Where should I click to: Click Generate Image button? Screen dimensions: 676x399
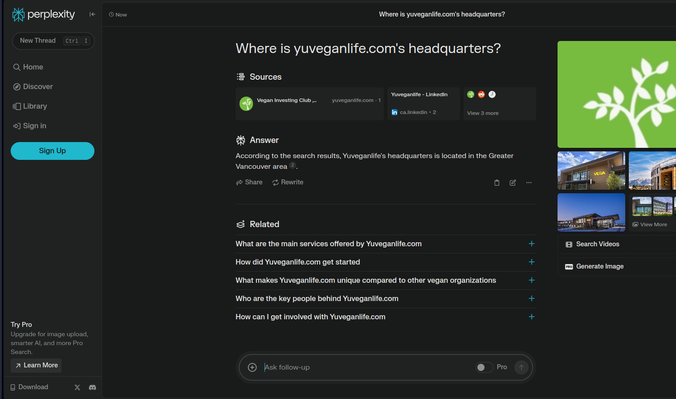point(617,267)
